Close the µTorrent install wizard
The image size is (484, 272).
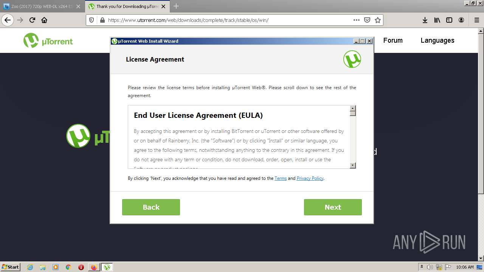[369, 41]
